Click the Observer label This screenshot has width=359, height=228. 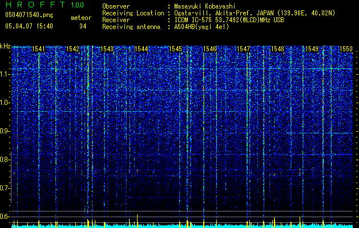[x=116, y=6]
